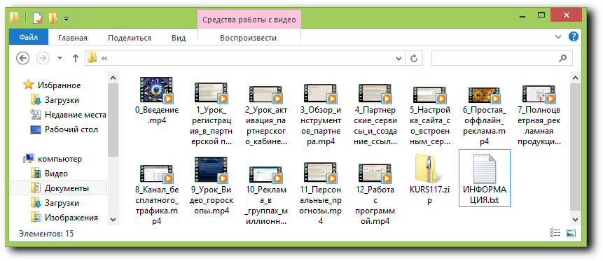Click the Средства работы с видео header

coord(249,20)
